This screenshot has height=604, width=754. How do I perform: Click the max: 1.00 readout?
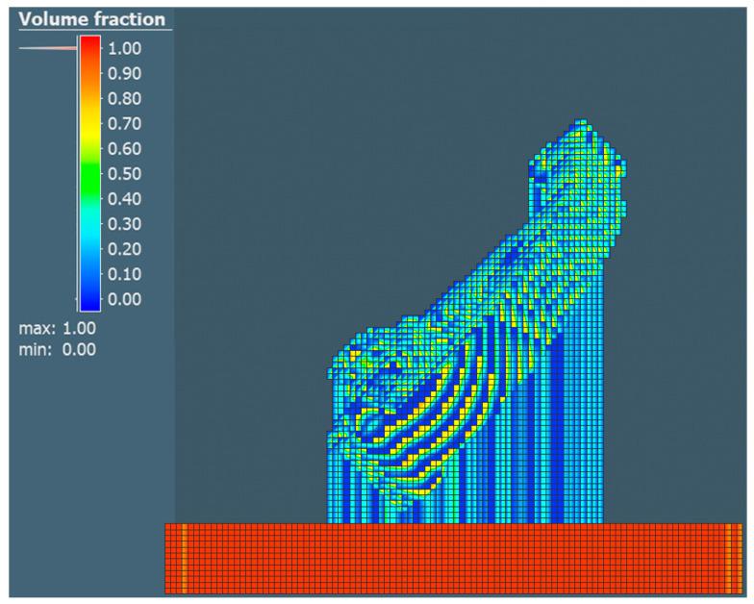(58, 330)
